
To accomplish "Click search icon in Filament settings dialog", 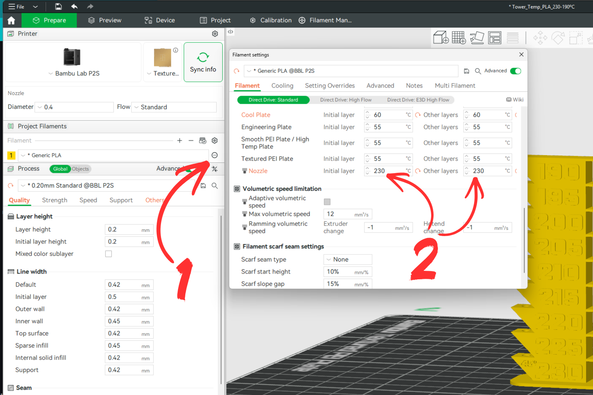I will (478, 71).
